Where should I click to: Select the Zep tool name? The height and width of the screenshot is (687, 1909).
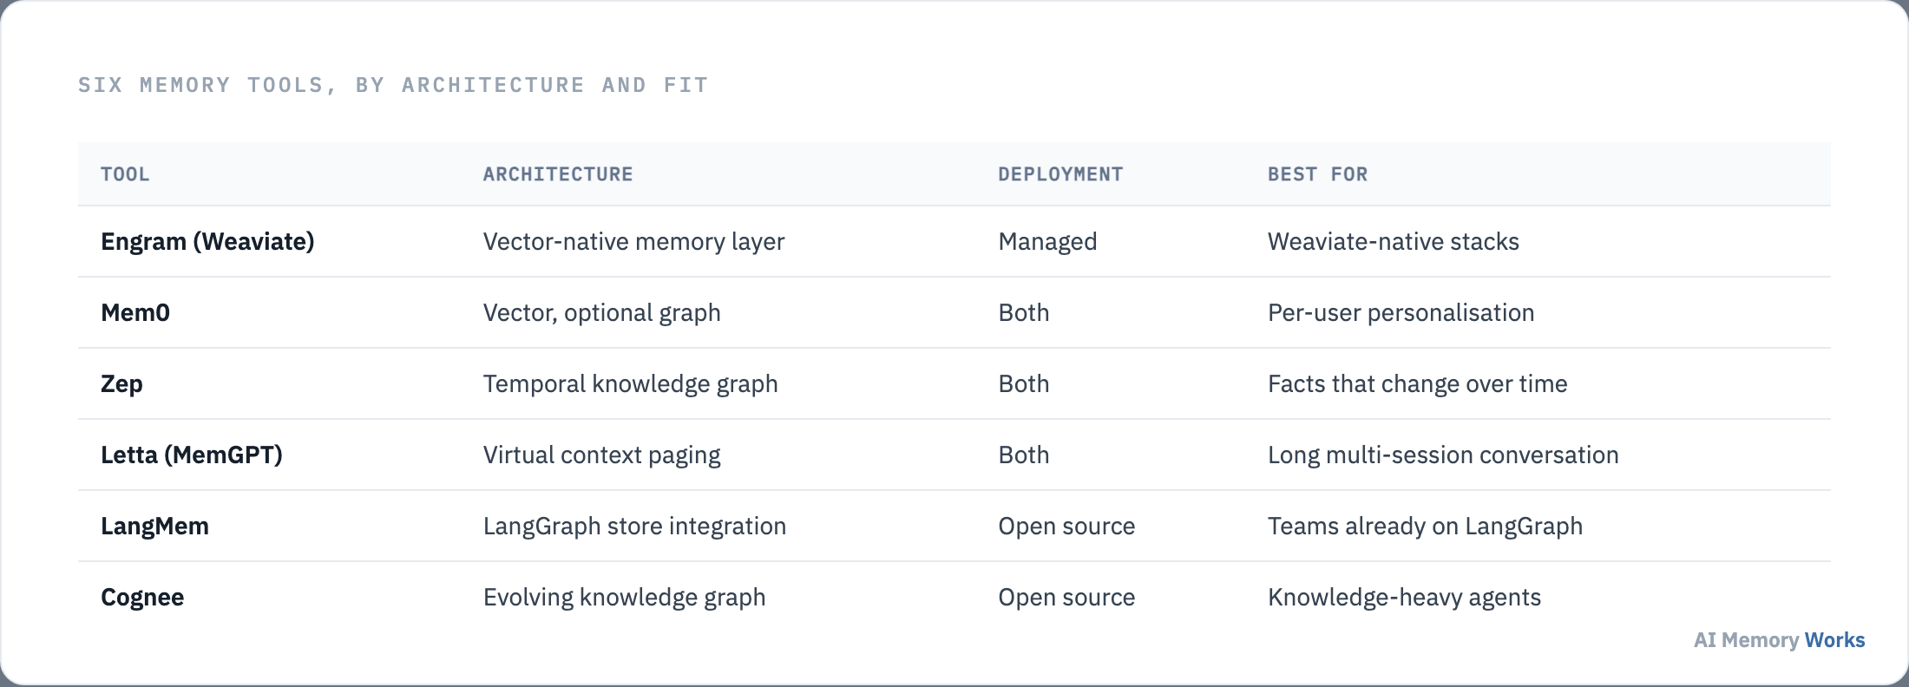pos(121,384)
